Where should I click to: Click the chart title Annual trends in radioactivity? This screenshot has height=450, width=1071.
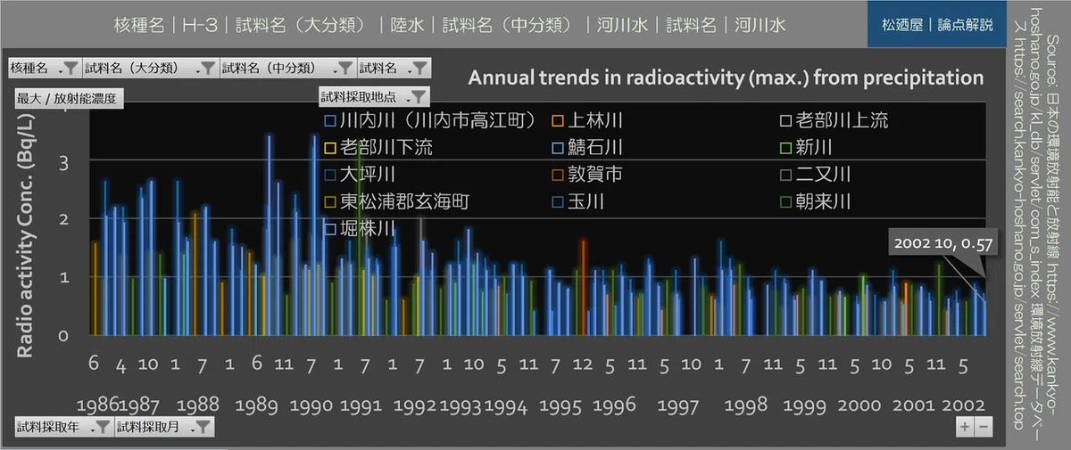(726, 78)
